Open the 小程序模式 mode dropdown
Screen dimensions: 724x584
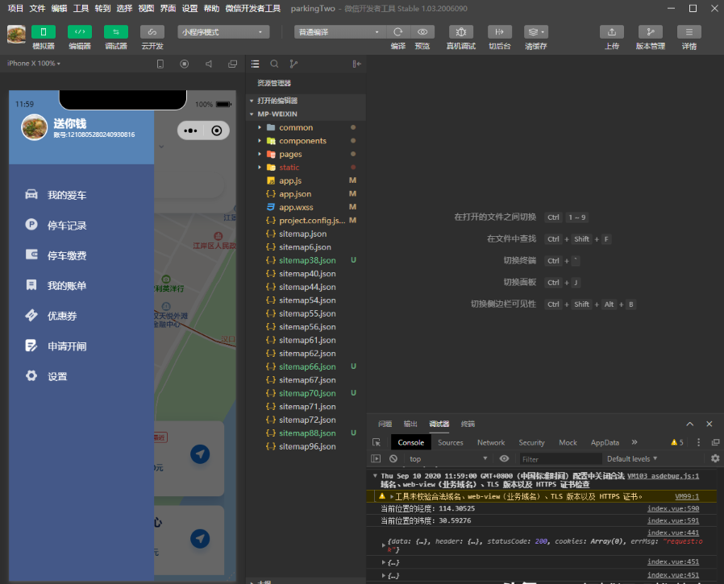click(223, 32)
